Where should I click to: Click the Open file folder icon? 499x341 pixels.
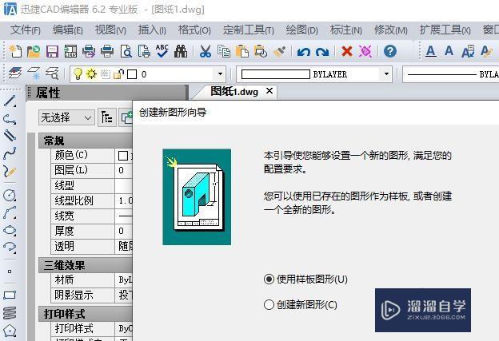click(x=34, y=51)
